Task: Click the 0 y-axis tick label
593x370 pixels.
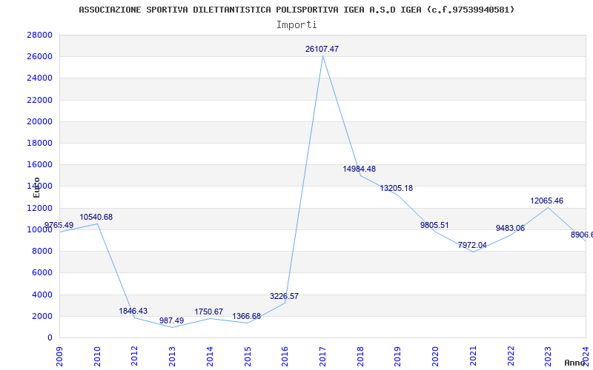Action: [x=50, y=337]
